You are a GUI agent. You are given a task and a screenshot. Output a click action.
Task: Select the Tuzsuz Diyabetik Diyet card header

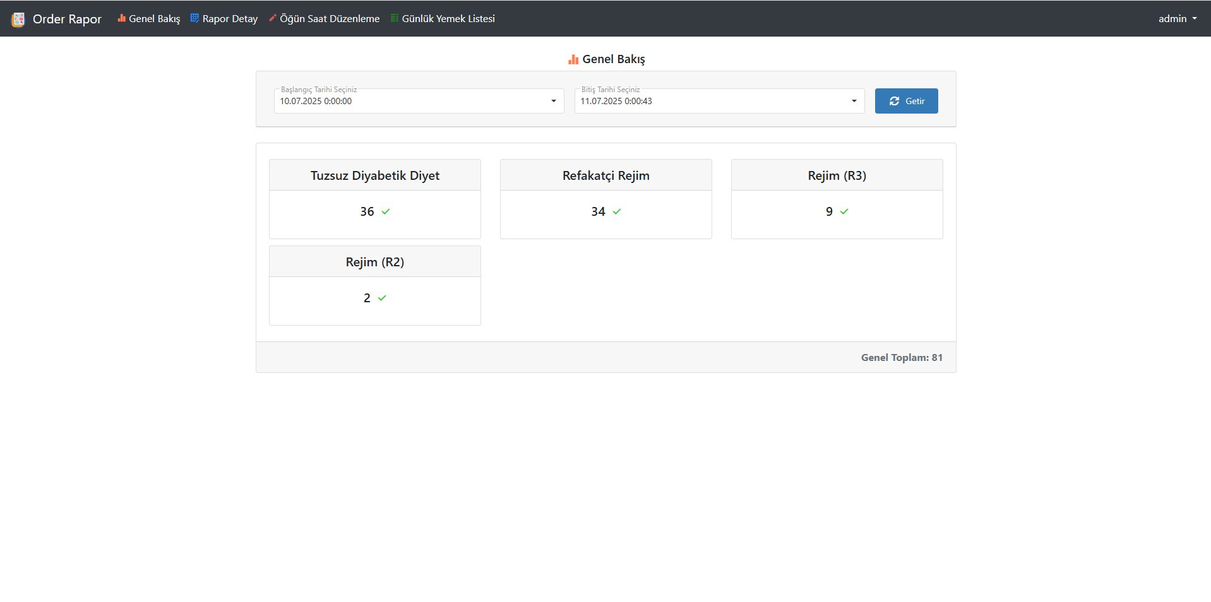374,175
